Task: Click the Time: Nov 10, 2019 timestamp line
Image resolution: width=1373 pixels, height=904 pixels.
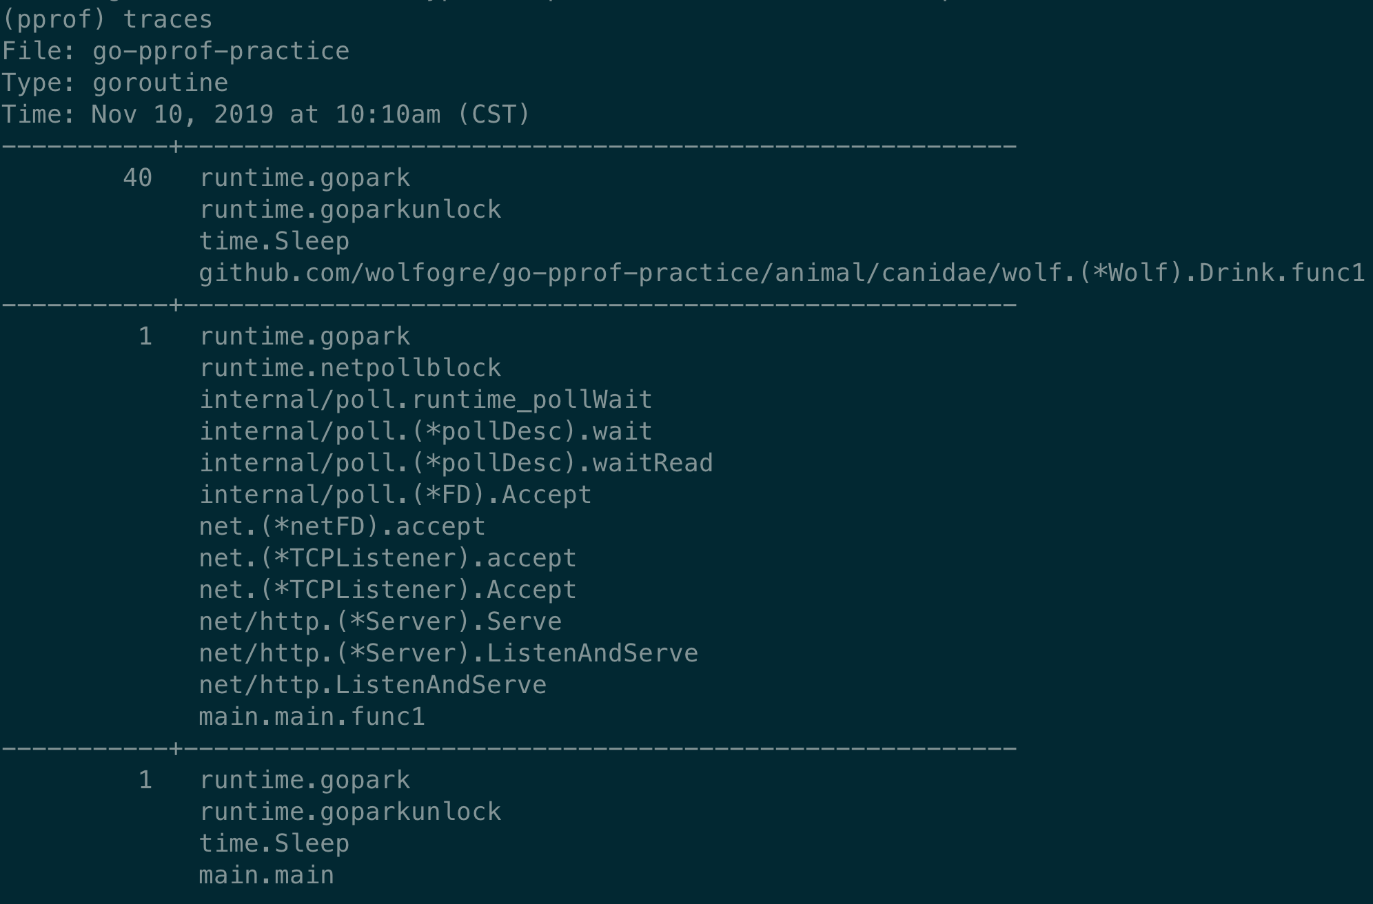Action: 265,114
